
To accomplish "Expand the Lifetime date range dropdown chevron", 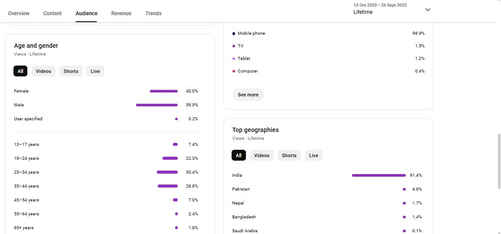I will [x=428, y=10].
